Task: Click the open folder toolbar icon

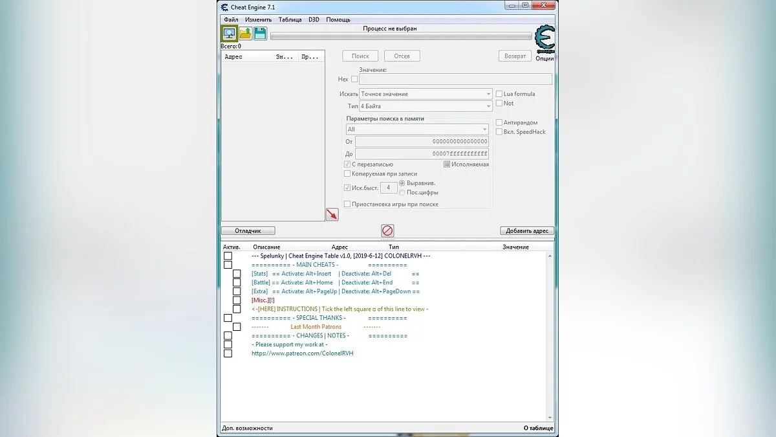Action: [246, 34]
